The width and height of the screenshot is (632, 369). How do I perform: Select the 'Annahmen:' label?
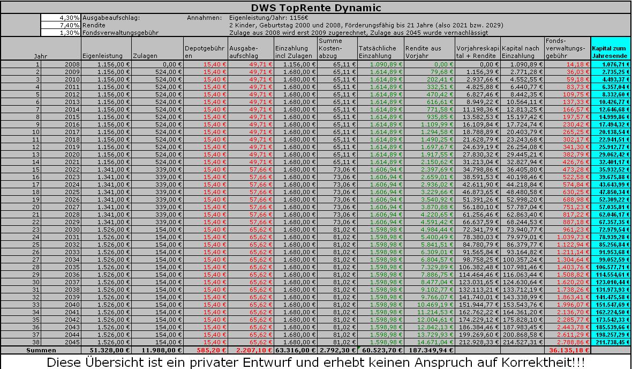205,18
